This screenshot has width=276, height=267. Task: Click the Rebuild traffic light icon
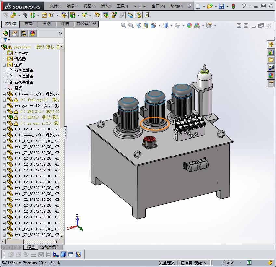click(233, 6)
